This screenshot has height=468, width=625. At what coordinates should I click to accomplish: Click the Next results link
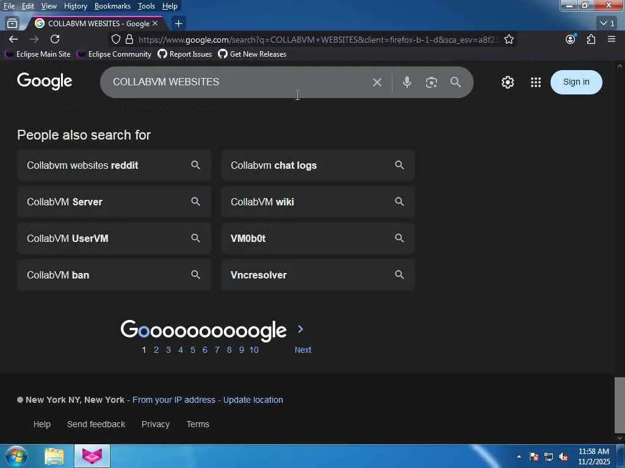[303, 350]
